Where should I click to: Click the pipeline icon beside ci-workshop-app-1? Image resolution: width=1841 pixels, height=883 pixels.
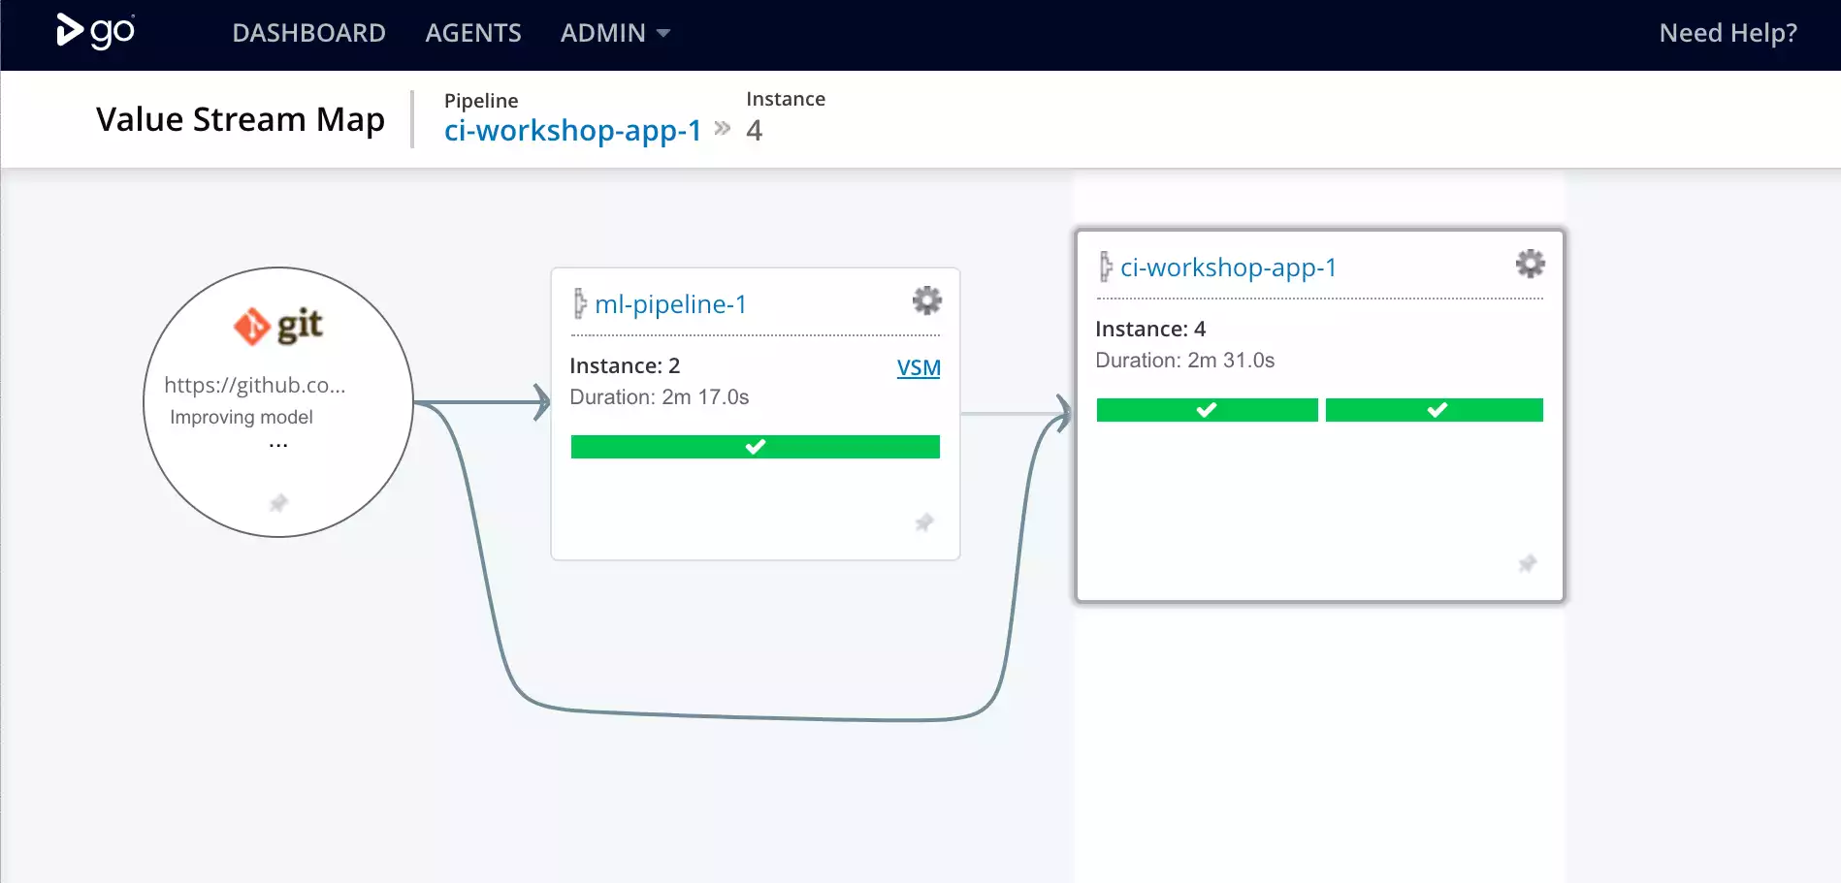coord(1105,266)
